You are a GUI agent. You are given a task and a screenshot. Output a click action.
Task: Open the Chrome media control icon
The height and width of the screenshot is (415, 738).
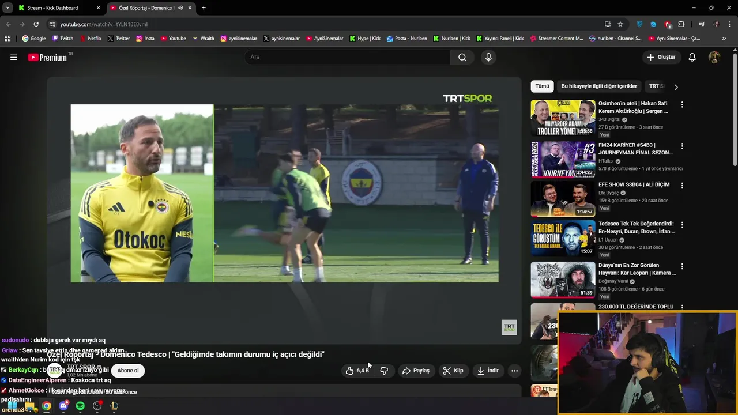(x=702, y=24)
